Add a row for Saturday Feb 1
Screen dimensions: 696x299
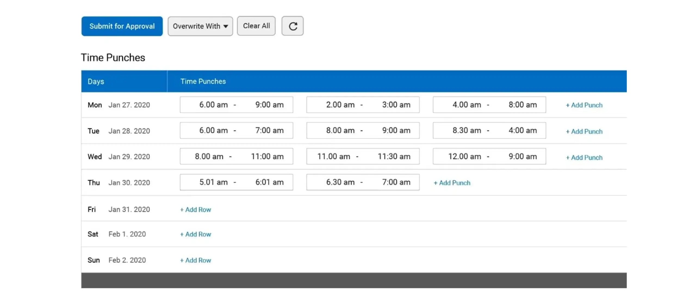pyautogui.click(x=195, y=234)
